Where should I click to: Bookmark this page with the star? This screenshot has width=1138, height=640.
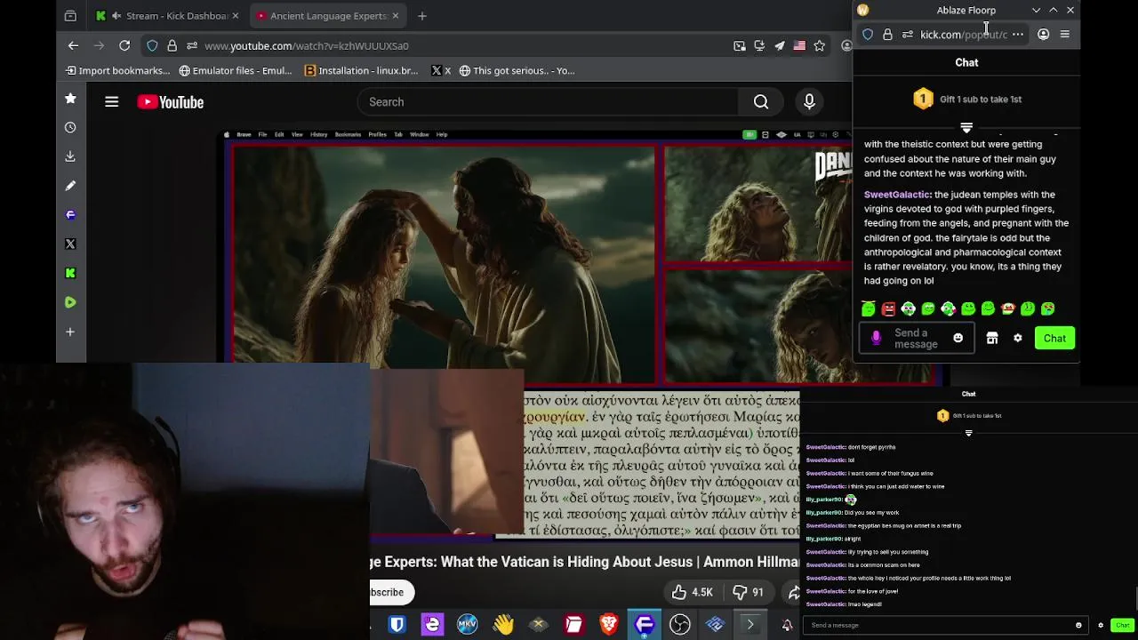(819, 45)
